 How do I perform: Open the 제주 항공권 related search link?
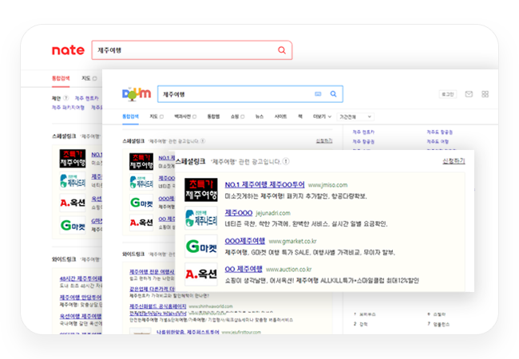[363, 141]
